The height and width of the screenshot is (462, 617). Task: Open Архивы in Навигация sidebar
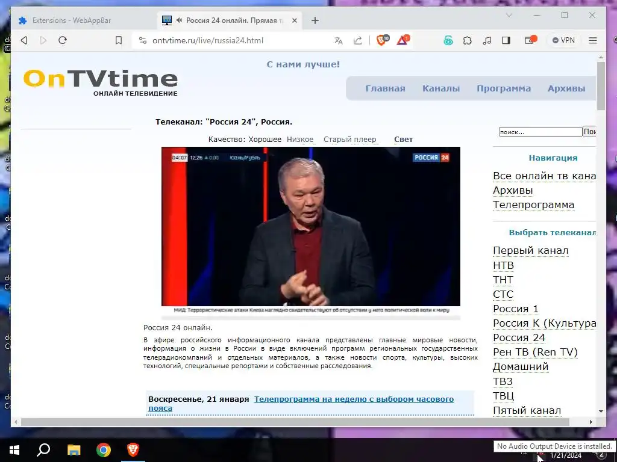coord(513,191)
